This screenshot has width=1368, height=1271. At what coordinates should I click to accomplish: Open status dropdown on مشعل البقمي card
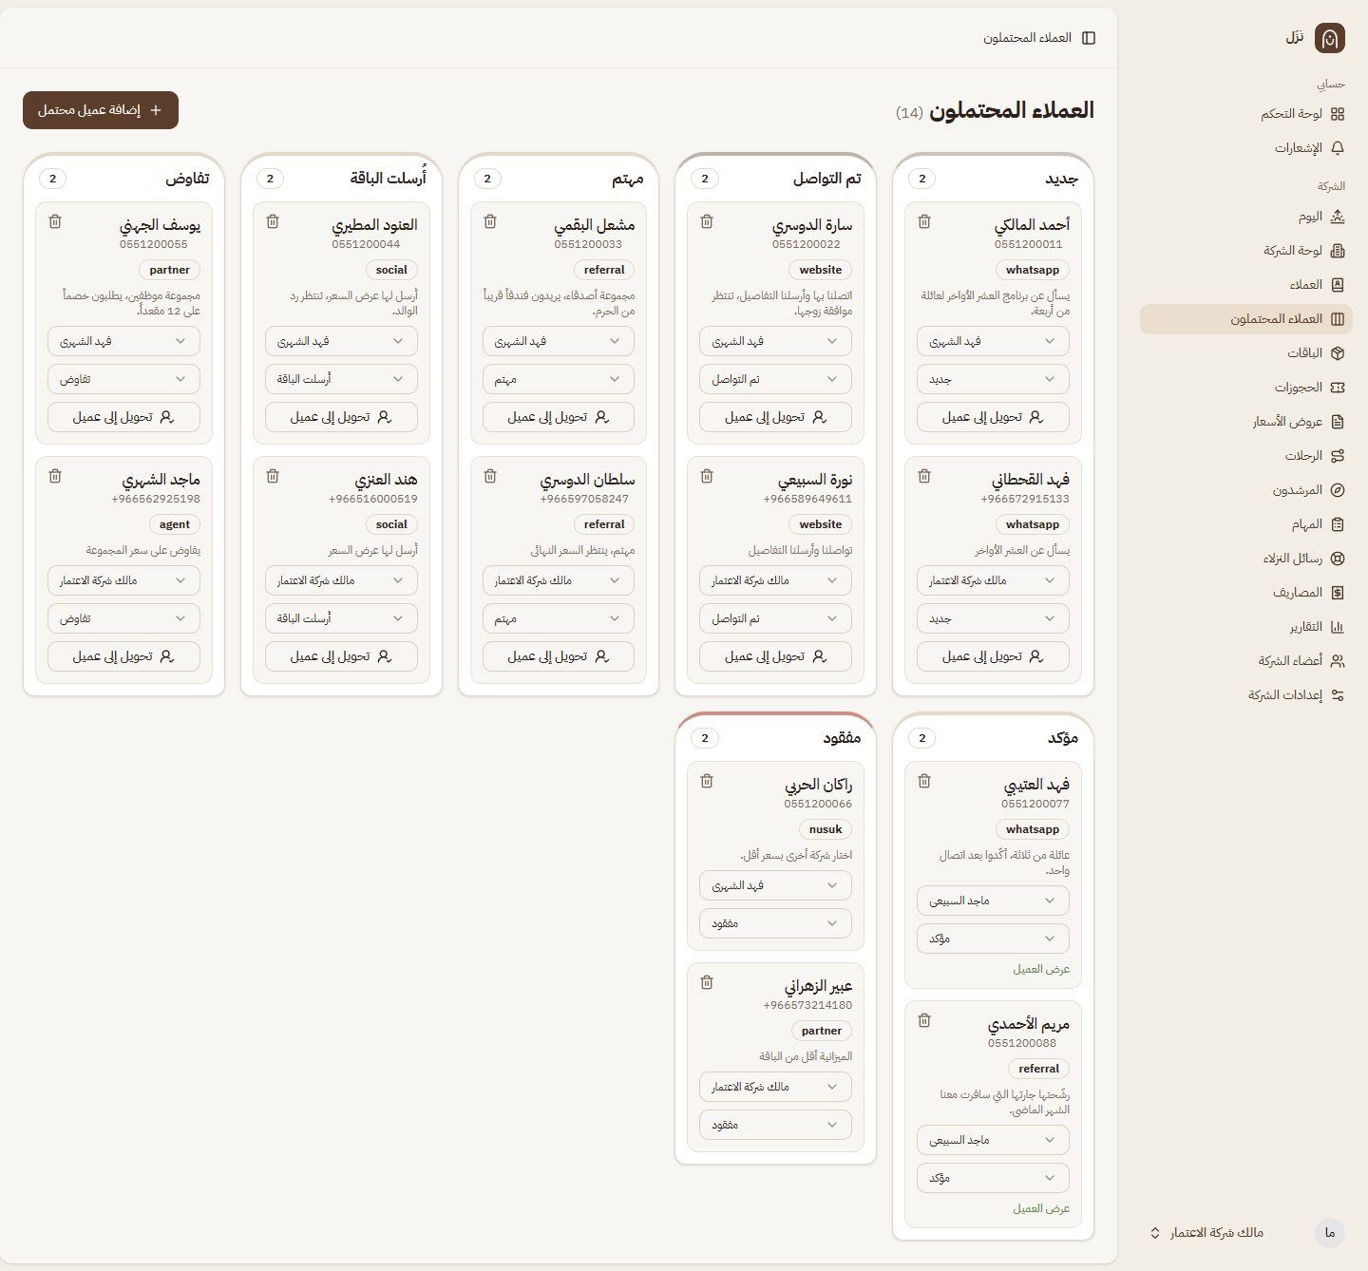559,379
